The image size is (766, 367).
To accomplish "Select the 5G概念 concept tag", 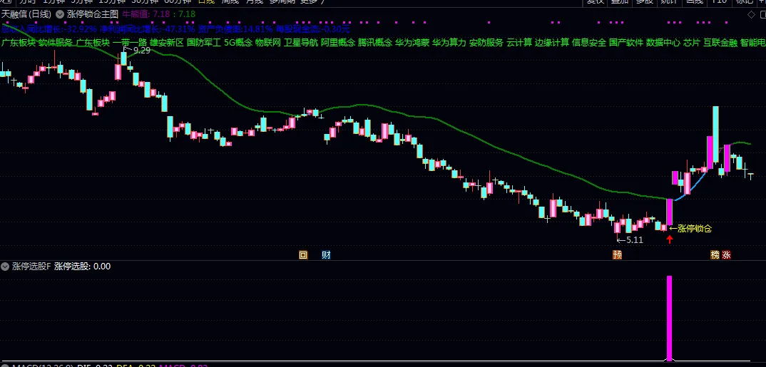I will 238,43.
